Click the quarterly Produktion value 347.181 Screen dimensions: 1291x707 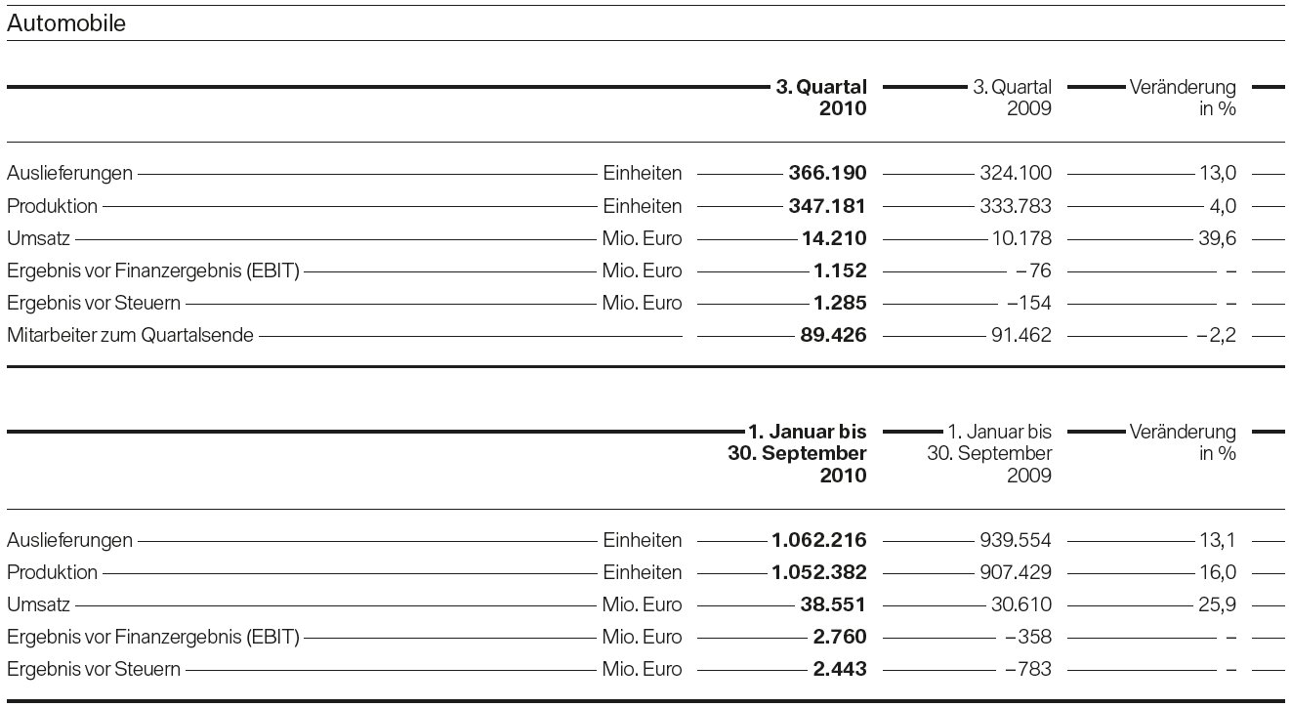[x=827, y=206]
